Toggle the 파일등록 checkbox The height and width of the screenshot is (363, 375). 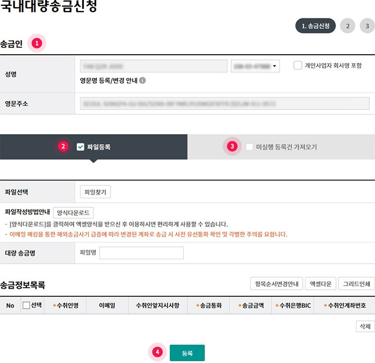(x=81, y=147)
